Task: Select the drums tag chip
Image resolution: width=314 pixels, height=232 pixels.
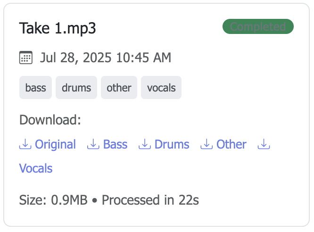Action: (76, 88)
